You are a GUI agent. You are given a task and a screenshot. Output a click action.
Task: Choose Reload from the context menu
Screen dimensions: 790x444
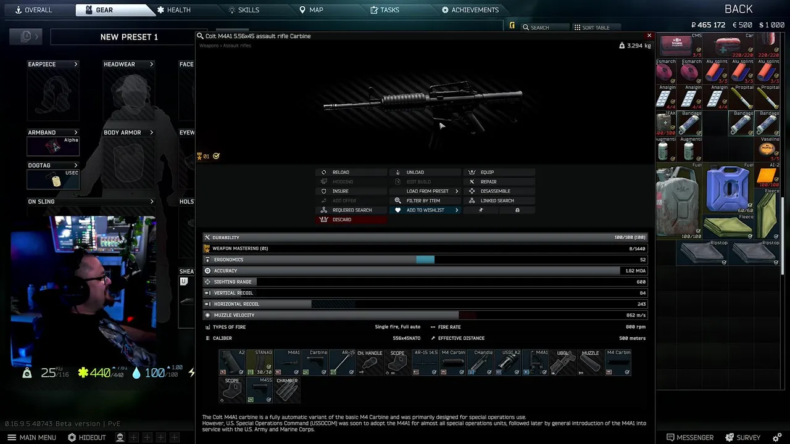click(352, 172)
